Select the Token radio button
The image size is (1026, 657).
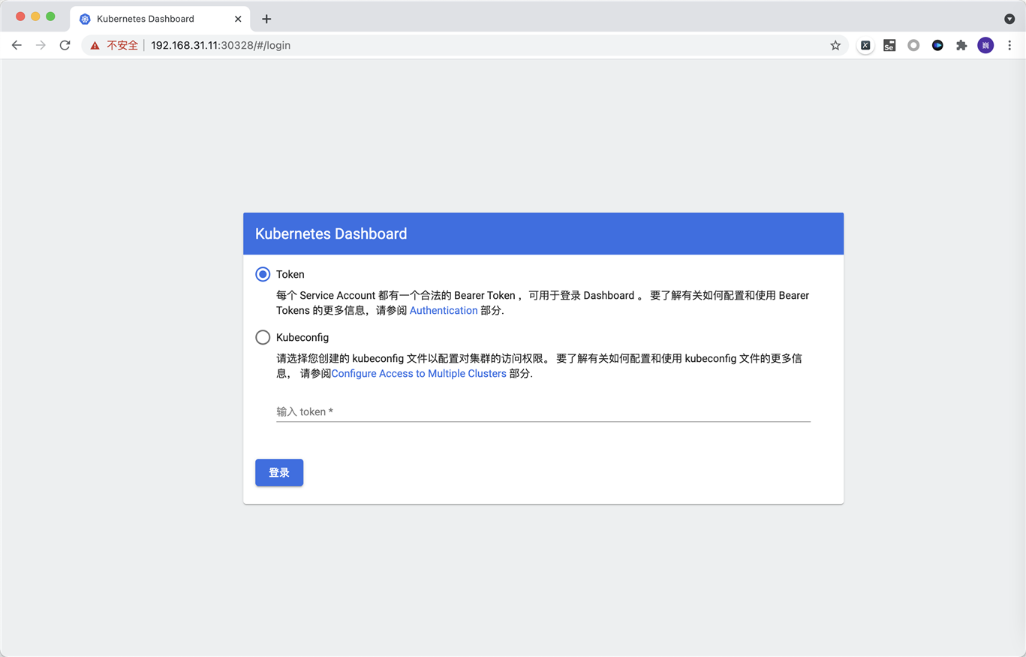[263, 274]
